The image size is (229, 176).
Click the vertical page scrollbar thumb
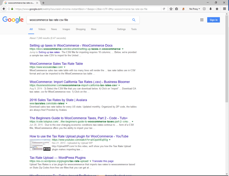pyautogui.click(x=227, y=59)
